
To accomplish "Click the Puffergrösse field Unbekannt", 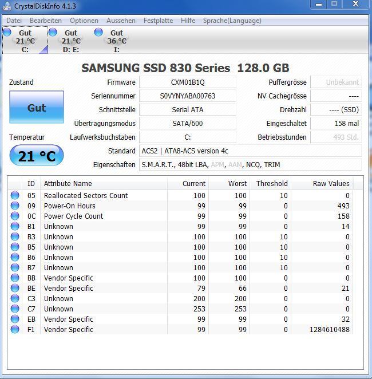I will pyautogui.click(x=336, y=82).
